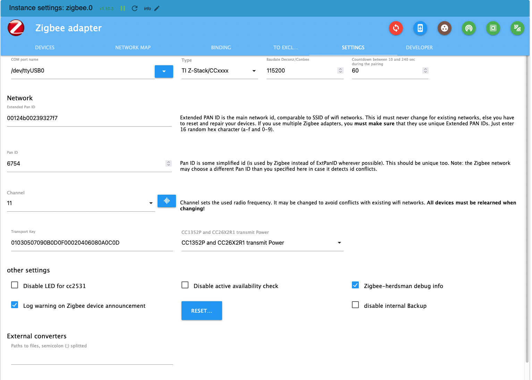This screenshot has height=380, width=532.
Task: Switch to the Devices tab
Action: [x=45, y=48]
